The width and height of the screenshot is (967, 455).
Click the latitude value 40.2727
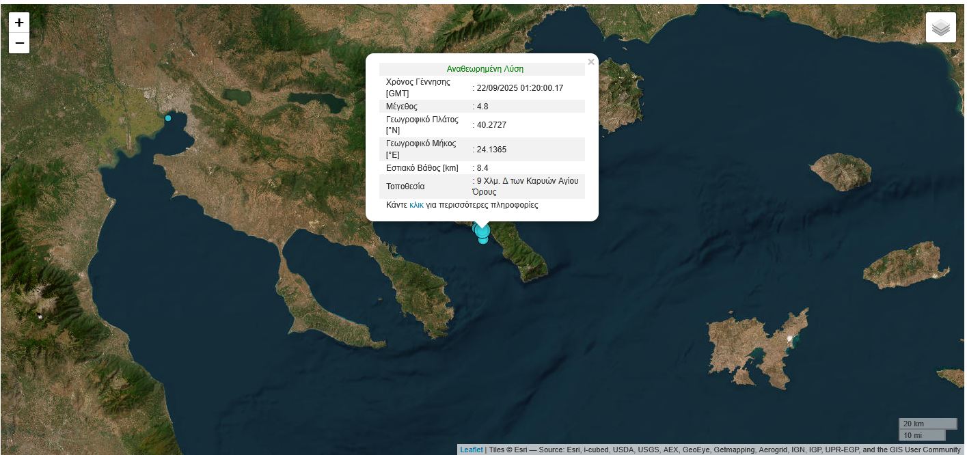[x=491, y=125]
